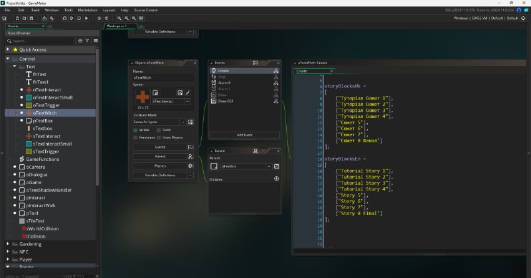
Task: Select the oTextTrigger asset
Action: click(x=46, y=105)
